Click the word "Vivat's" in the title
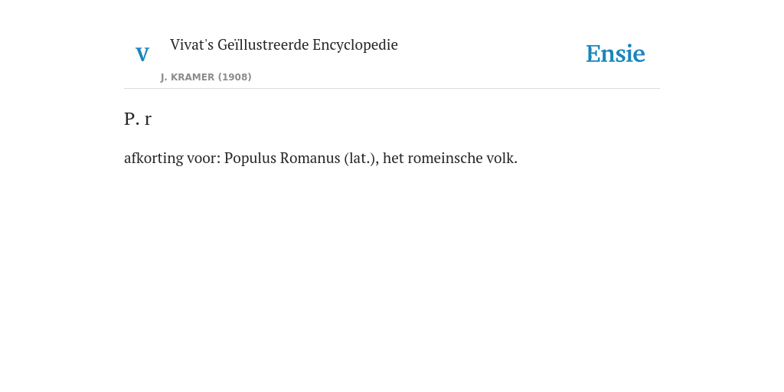This screenshot has width=784, height=392. 192,44
